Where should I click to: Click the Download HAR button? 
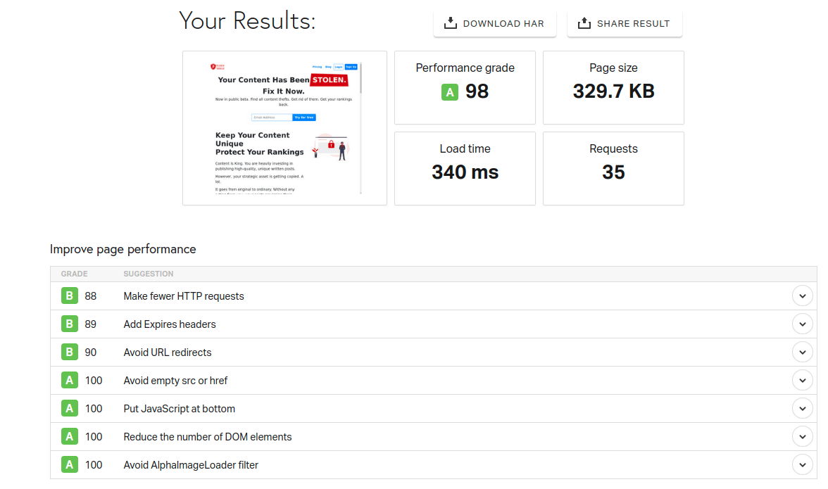coord(495,24)
